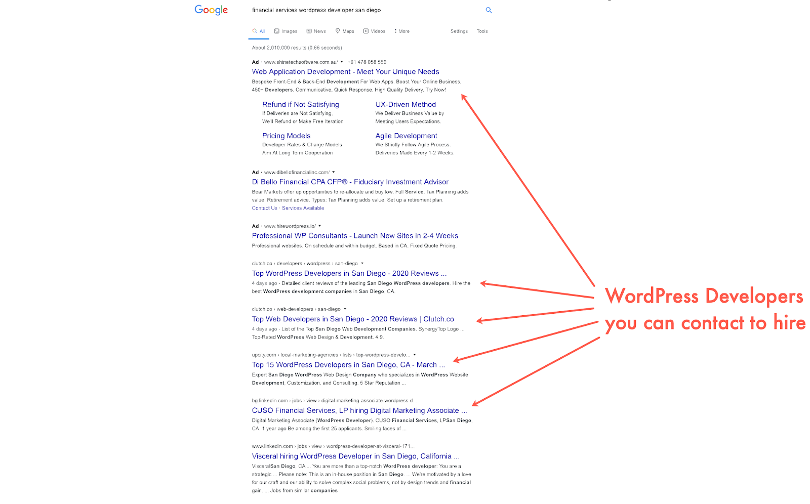Click the bg.linkedin.com jobs breadcrumb text
The image size is (810, 504).
(334, 401)
